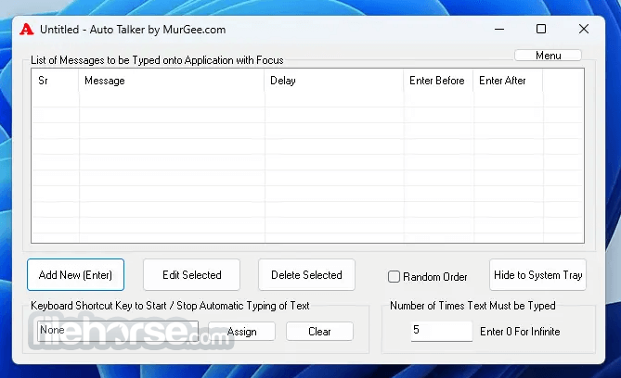Viewport: 621px width, 378px height.
Task: Click the Delay column header
Action: pos(334,81)
